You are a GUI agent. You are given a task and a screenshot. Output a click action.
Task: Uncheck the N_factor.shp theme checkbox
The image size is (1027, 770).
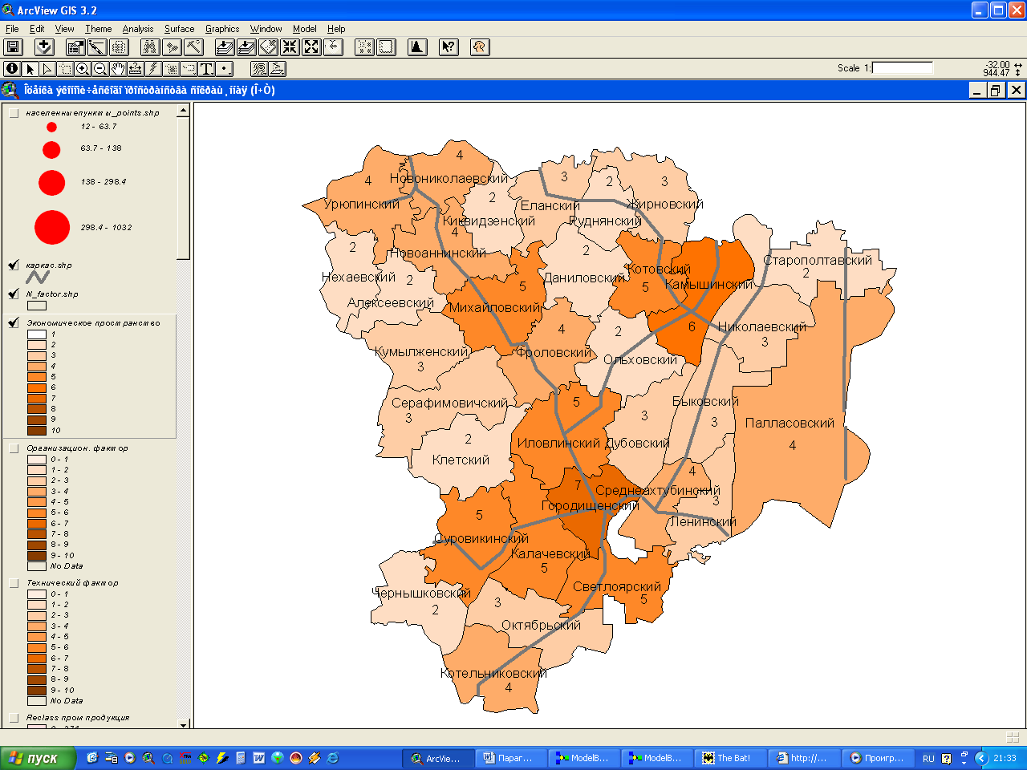pyautogui.click(x=14, y=294)
